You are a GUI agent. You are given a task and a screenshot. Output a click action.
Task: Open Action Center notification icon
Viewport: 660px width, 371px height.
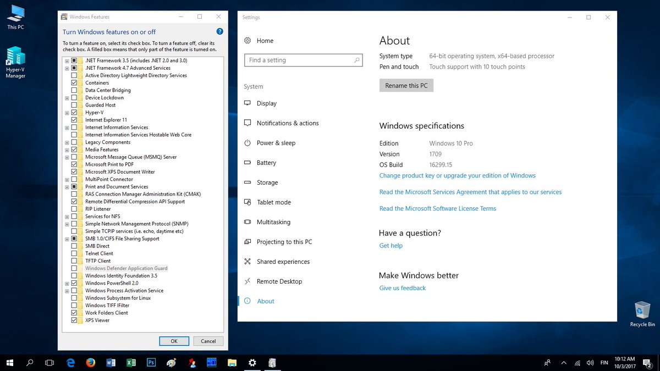[x=647, y=363]
